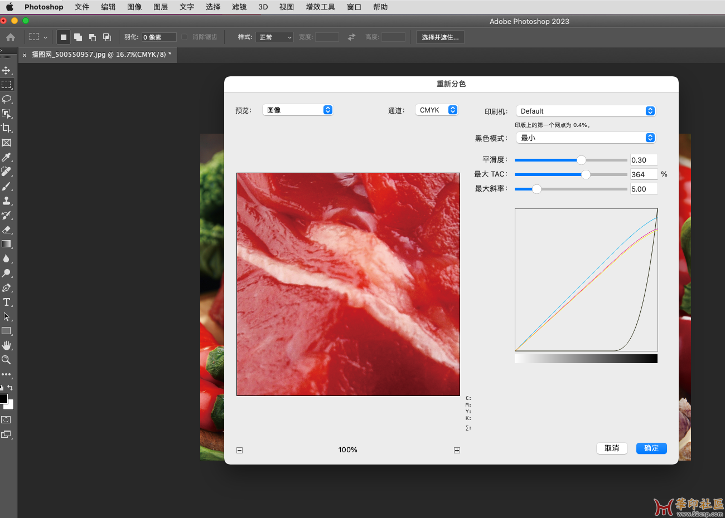Image resolution: width=725 pixels, height=518 pixels.
Task: Click the zoom in plus icon under preview
Action: click(457, 450)
